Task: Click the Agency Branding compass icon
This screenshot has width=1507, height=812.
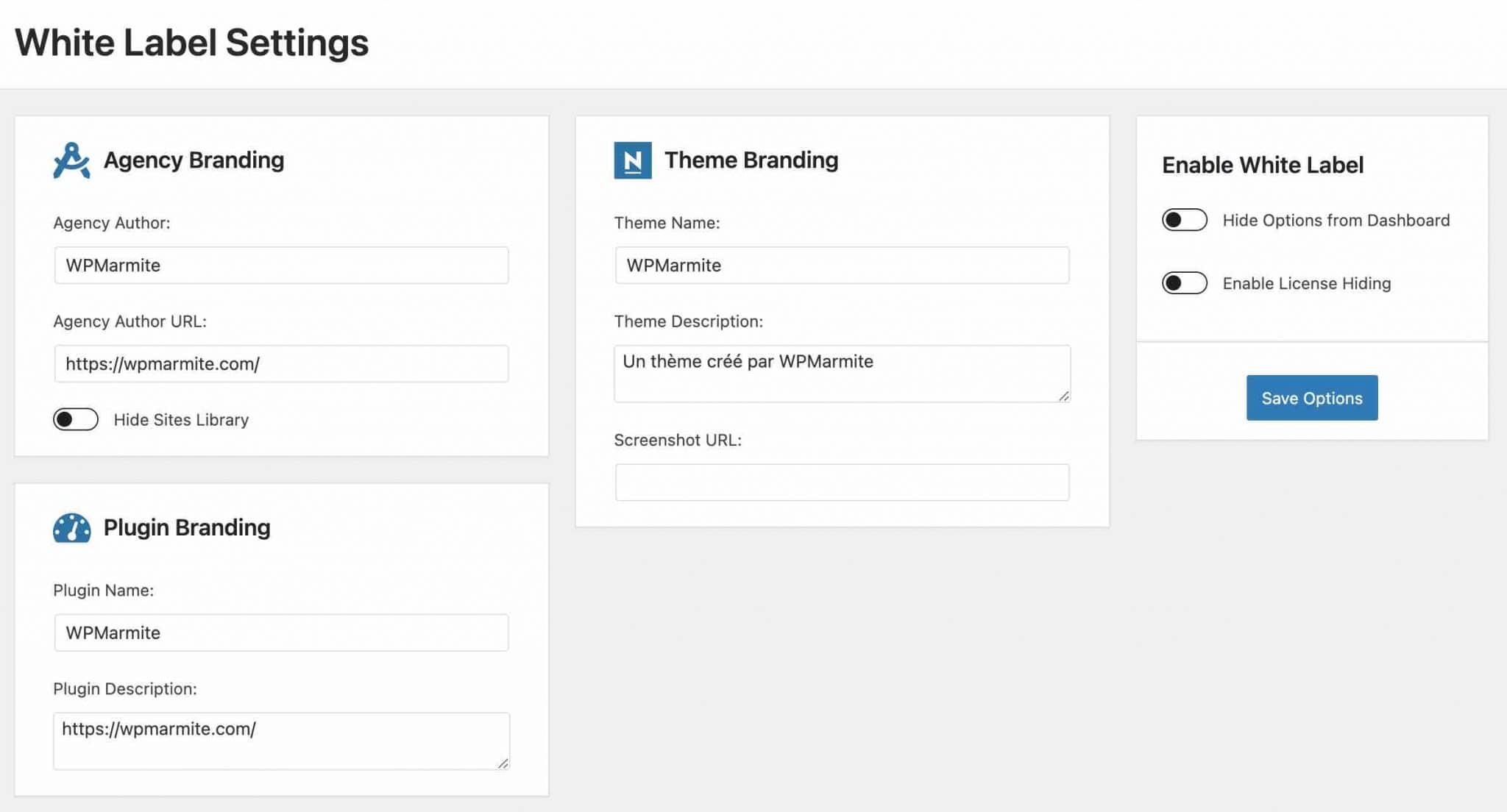Action: click(x=71, y=160)
